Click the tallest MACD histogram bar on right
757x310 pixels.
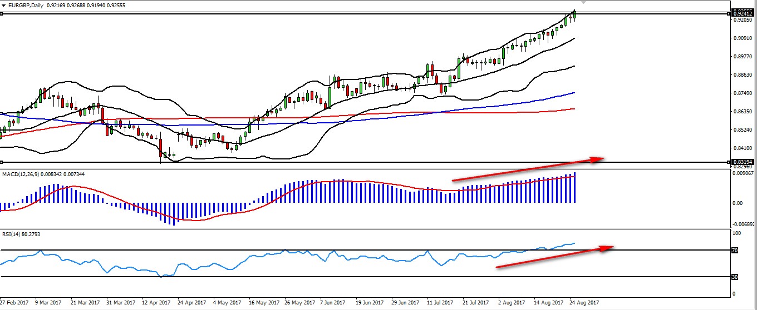click(574, 188)
